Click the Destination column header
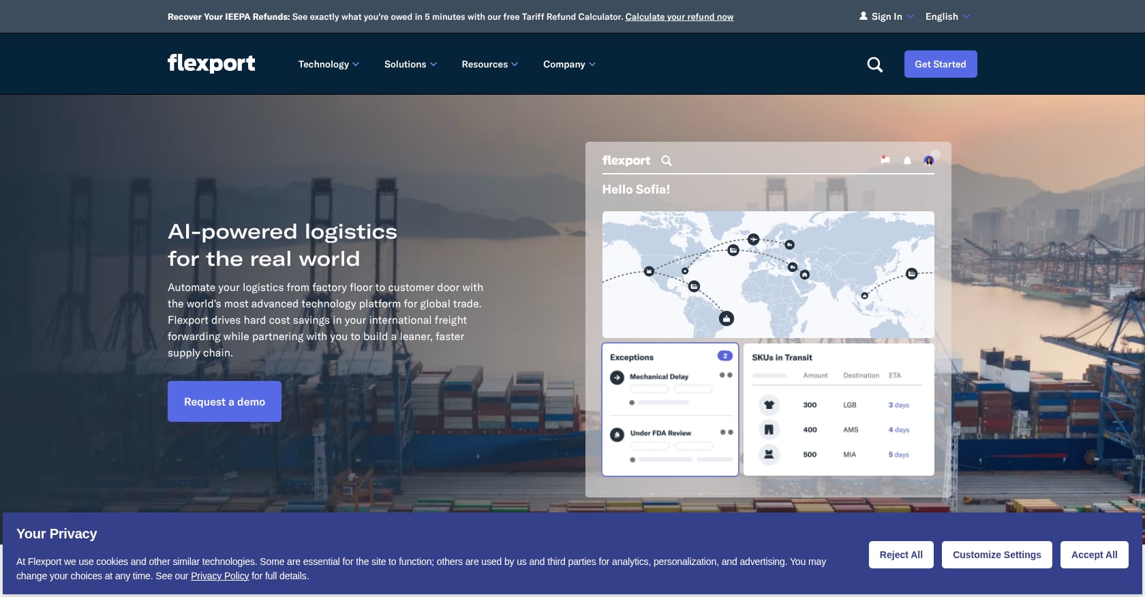 tap(861, 376)
